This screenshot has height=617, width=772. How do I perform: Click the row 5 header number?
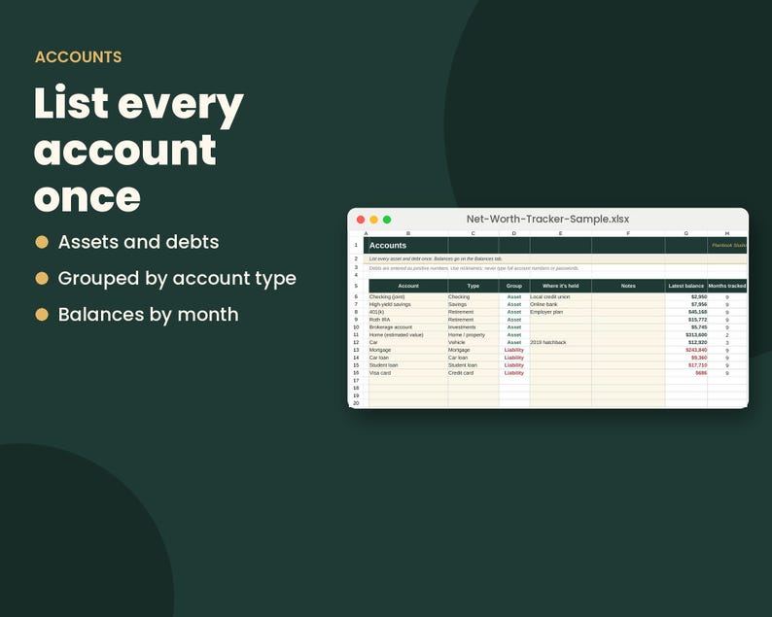(356, 286)
